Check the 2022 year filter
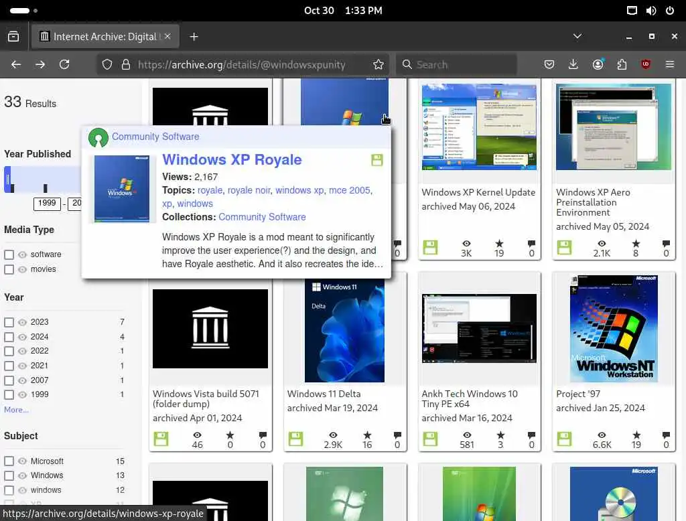Image resolution: width=686 pixels, height=521 pixels. (x=9, y=352)
